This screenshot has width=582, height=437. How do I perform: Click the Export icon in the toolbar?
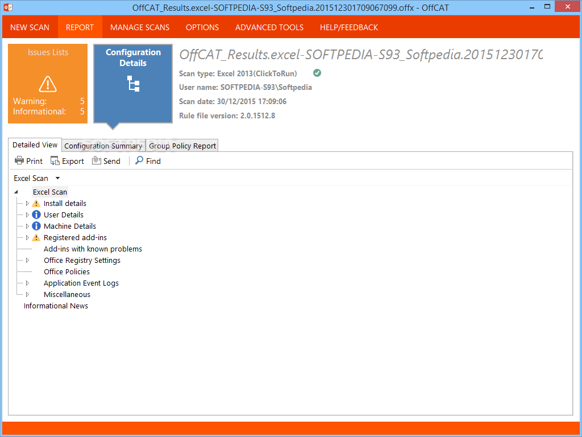pyautogui.click(x=55, y=160)
